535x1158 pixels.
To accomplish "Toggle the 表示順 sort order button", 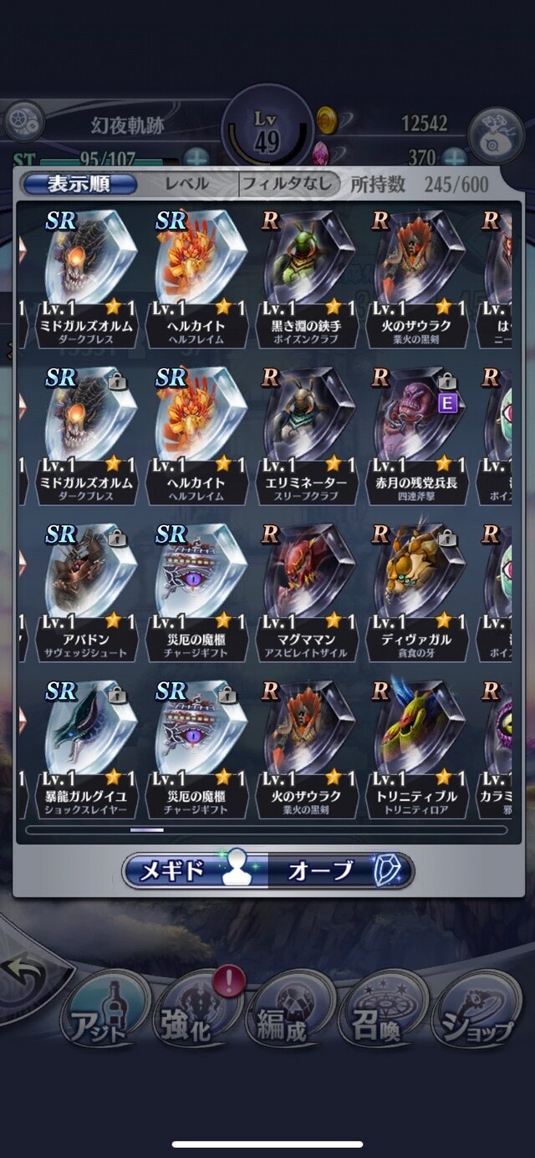I will [x=79, y=184].
